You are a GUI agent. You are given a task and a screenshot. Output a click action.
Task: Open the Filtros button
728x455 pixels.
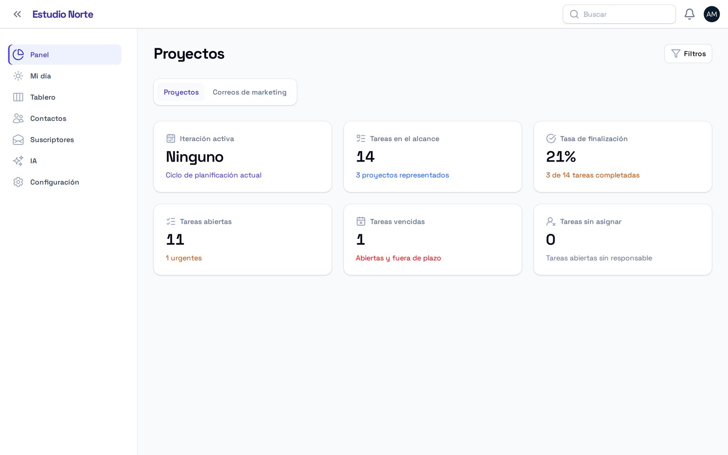click(688, 54)
